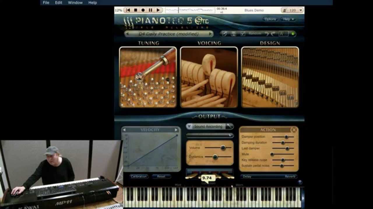Expand the Sound Recording dropdown arrow
Viewport: 373px width, 209px height.
(189, 127)
